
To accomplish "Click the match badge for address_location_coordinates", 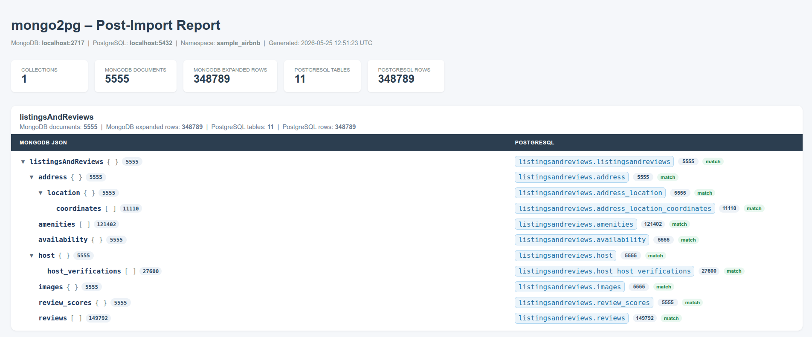I will tap(754, 208).
